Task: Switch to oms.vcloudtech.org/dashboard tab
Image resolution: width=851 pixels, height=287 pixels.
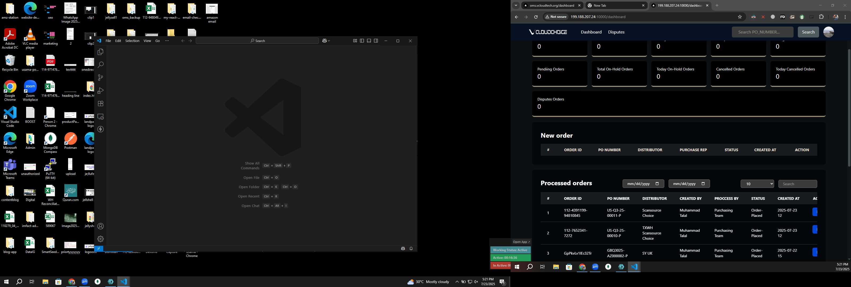Action: point(552,5)
